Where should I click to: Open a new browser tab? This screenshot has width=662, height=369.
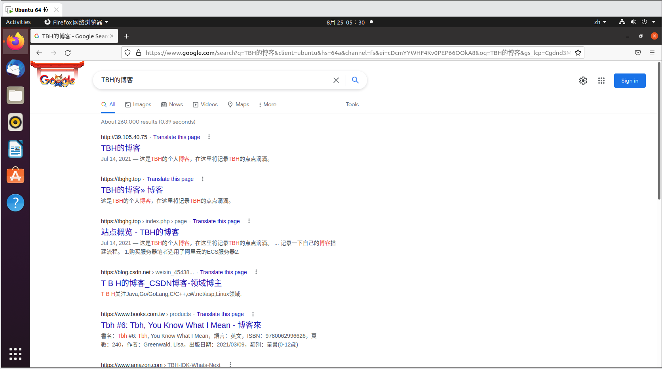tap(126, 36)
